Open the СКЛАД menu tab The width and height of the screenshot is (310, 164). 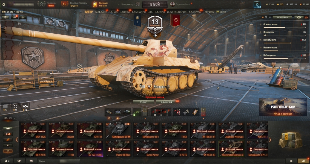pos(113,12)
